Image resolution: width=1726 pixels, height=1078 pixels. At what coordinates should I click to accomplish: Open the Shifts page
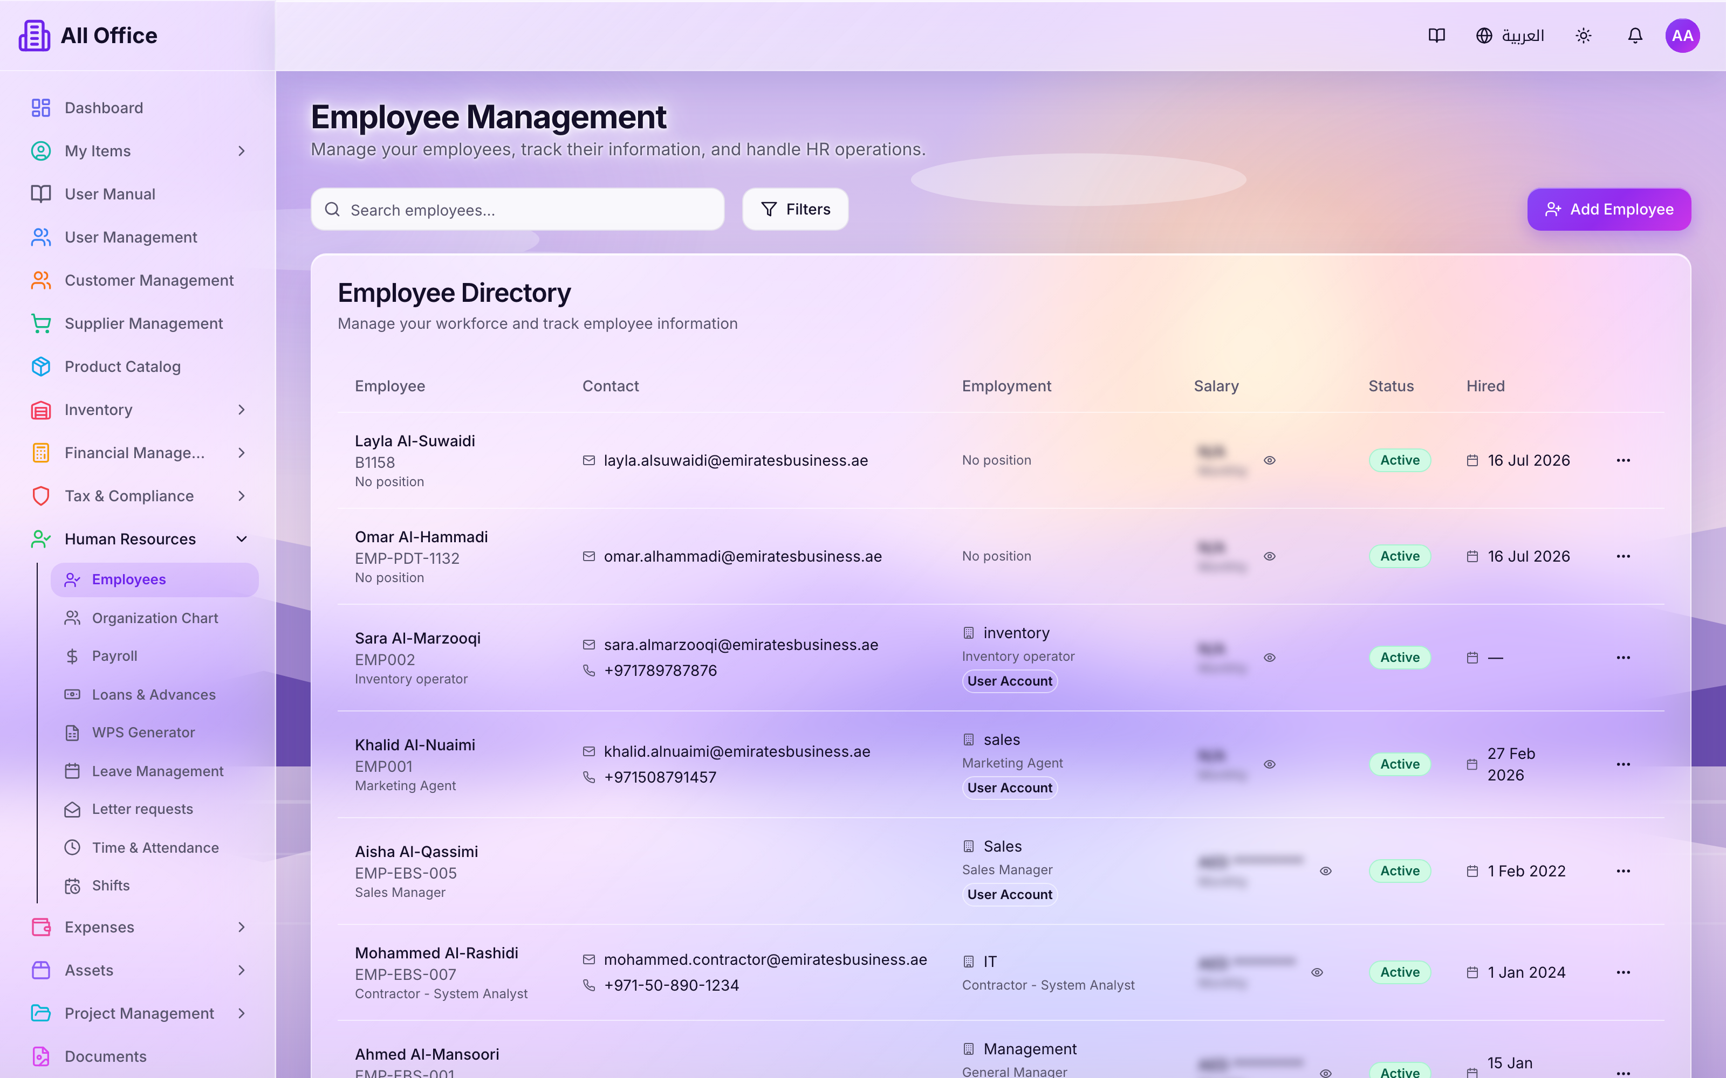tap(154, 886)
